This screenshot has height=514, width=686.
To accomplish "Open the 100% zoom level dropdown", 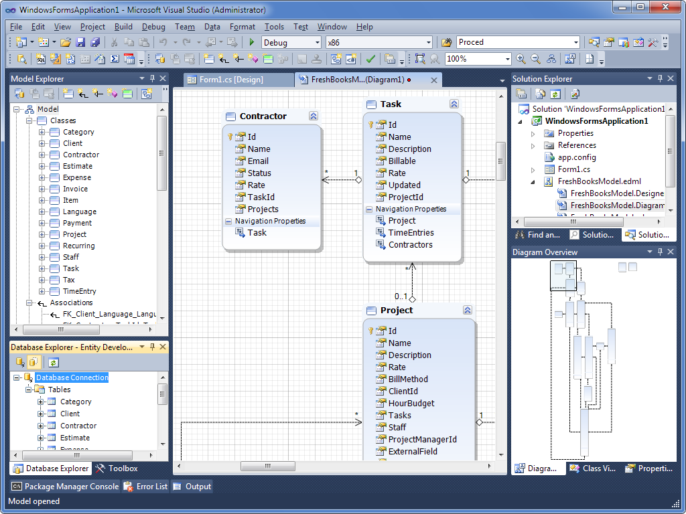I will coord(508,59).
